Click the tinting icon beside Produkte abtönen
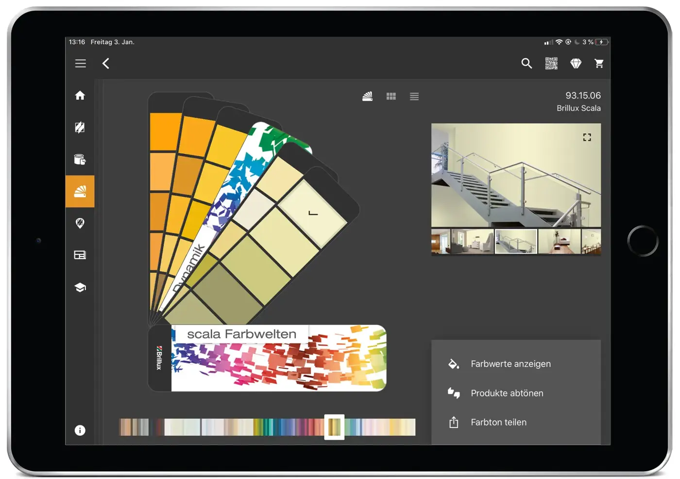This screenshot has width=680, height=479. (x=454, y=393)
